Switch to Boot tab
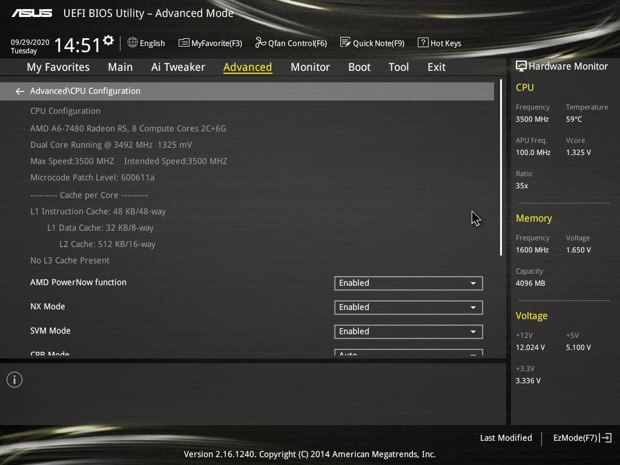The height and width of the screenshot is (465, 620). pyautogui.click(x=360, y=67)
